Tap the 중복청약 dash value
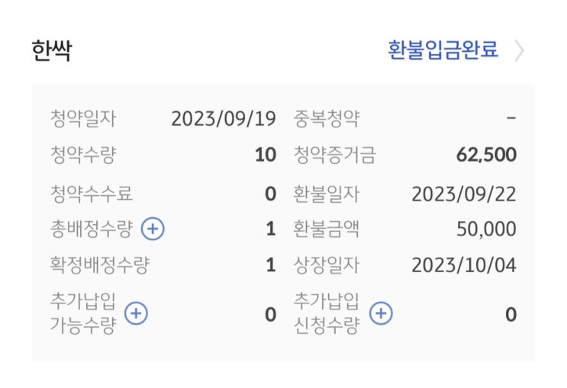567x388 pixels. (x=511, y=118)
